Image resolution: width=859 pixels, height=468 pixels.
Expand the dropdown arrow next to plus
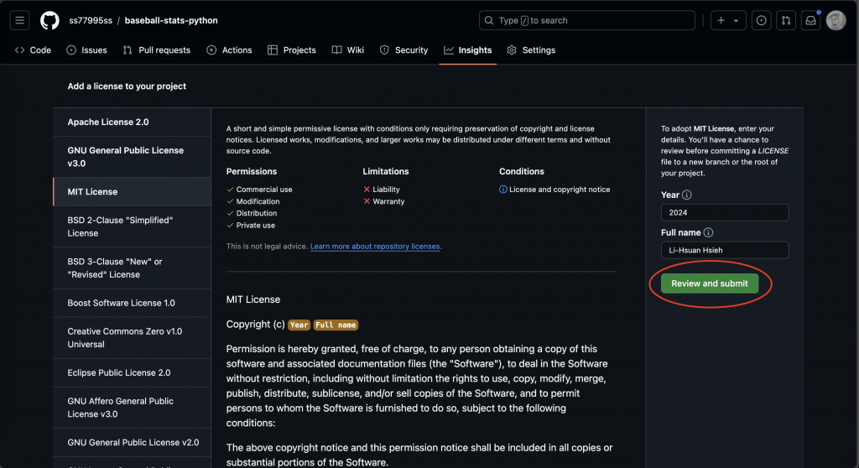click(737, 21)
